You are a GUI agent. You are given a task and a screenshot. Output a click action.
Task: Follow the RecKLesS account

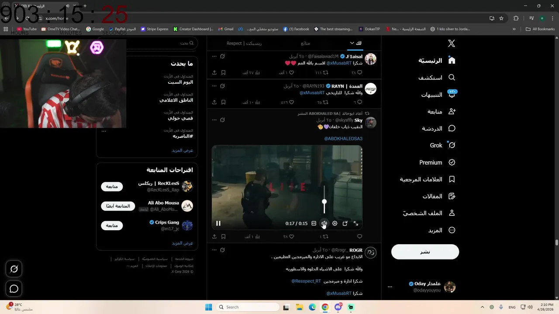[x=112, y=187]
